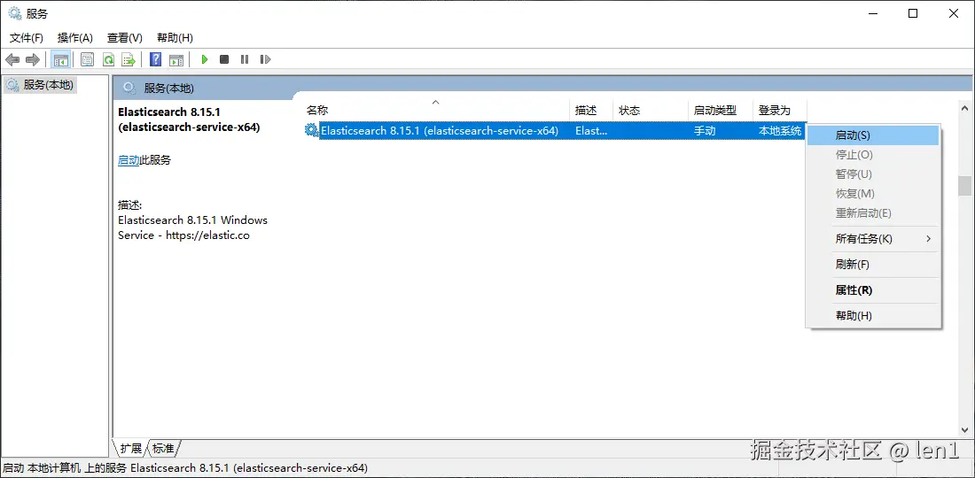975x478 pixels.
Task: Choose 暂停(U) in the context menu
Action: [x=874, y=174]
